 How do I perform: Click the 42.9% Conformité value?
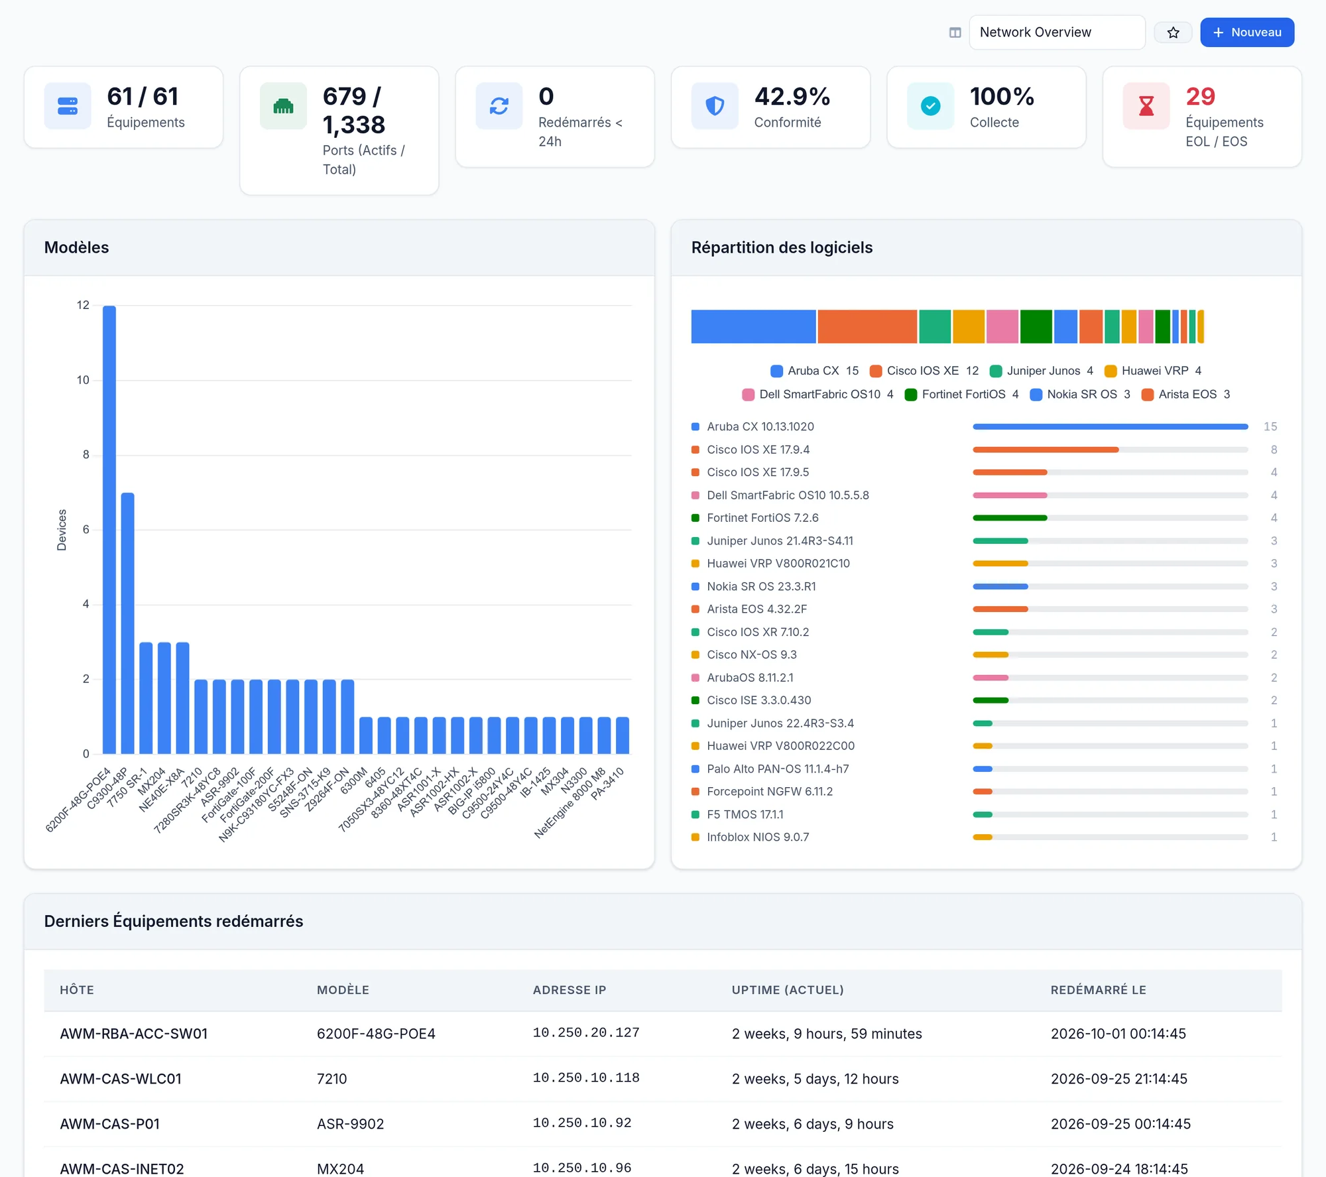[792, 97]
